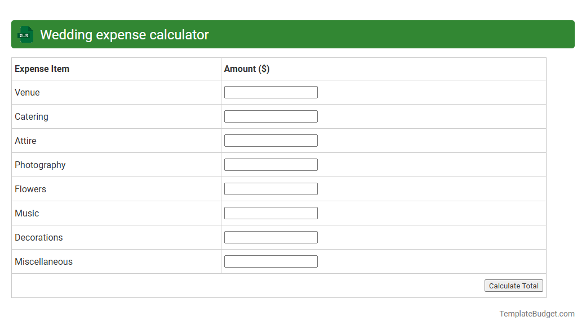Focus the Miscellaneous amount input
Viewport: 586px width, 330px height.
[x=270, y=261]
